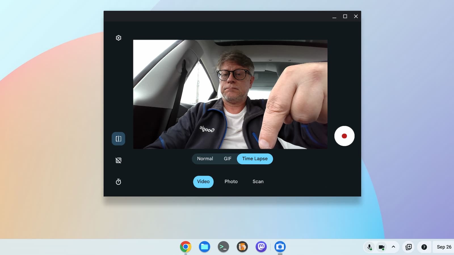Close the Camera window
This screenshot has height=255, width=454.
(356, 16)
